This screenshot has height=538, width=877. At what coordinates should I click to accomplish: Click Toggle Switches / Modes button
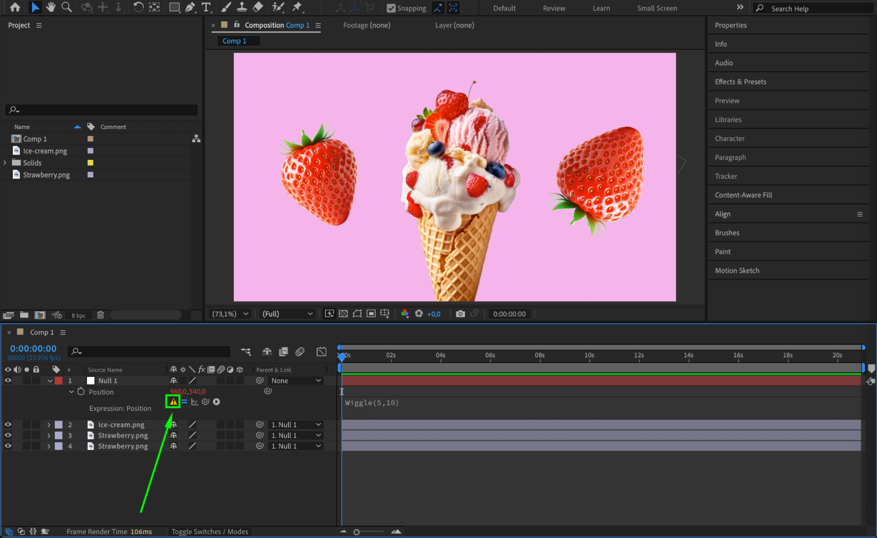point(210,531)
